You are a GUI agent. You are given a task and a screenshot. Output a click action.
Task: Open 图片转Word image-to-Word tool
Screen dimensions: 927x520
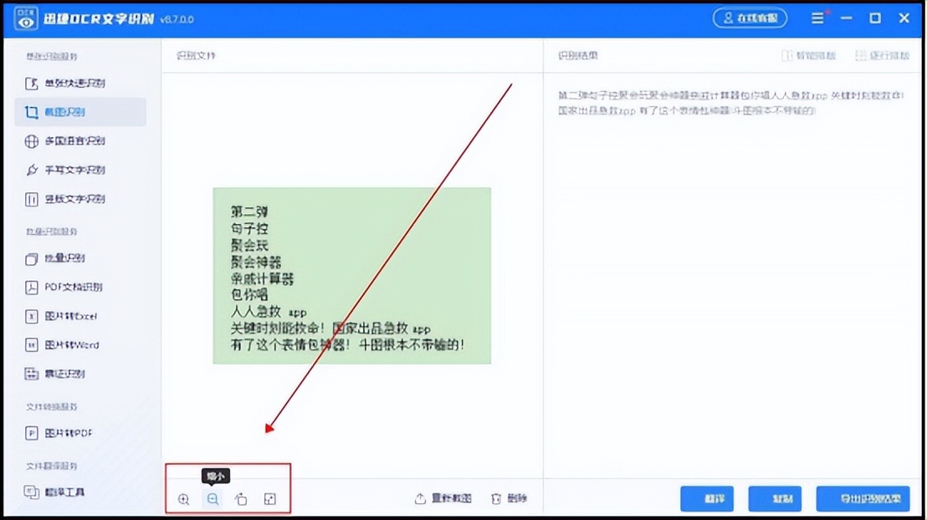[x=74, y=345]
